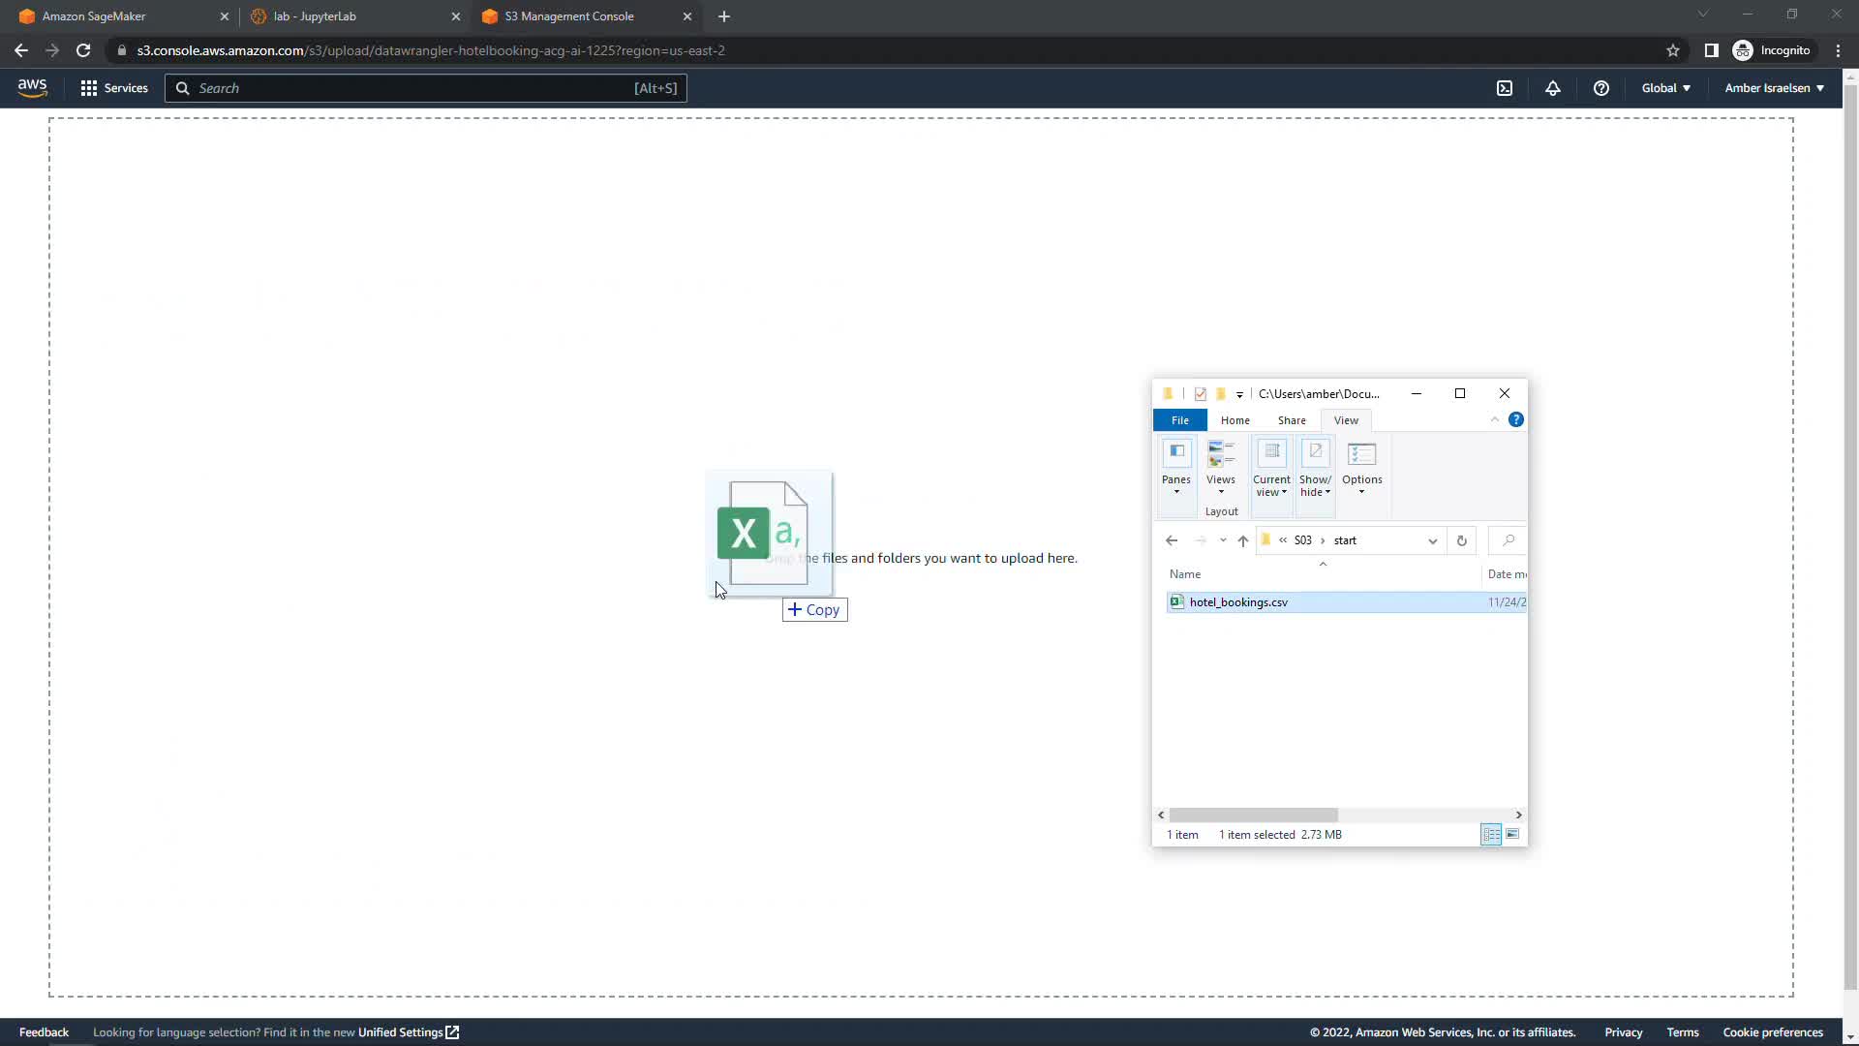Open the AWS help question-mark icon
The height and width of the screenshot is (1046, 1859).
1601,88
